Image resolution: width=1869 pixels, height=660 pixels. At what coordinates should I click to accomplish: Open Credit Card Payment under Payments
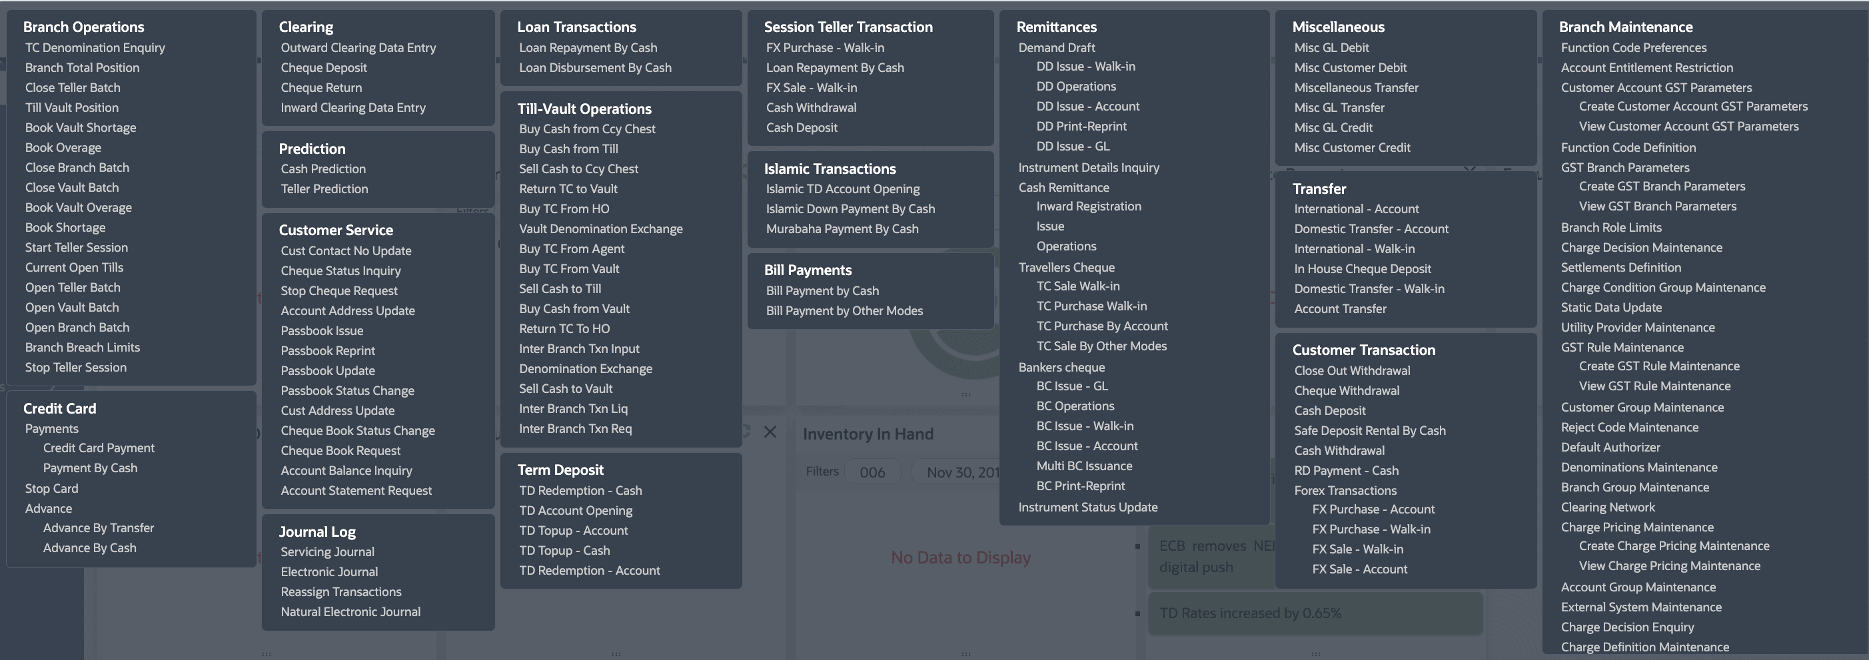[99, 448]
